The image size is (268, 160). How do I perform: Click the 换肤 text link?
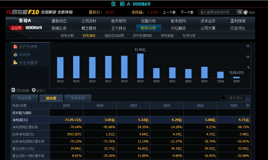(252, 12)
